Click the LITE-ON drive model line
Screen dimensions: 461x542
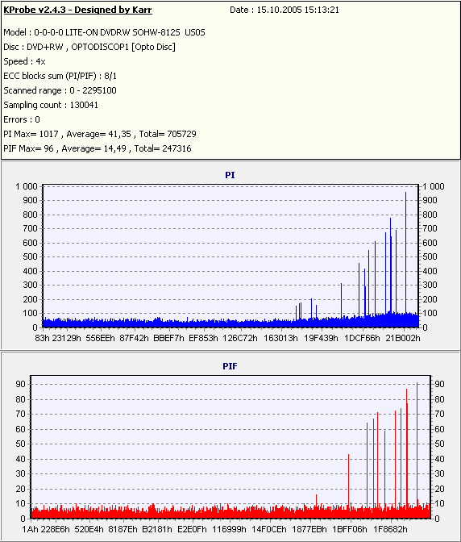tap(104, 32)
